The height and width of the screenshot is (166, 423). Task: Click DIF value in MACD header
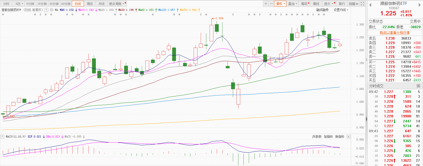pyautogui.click(x=34, y=137)
